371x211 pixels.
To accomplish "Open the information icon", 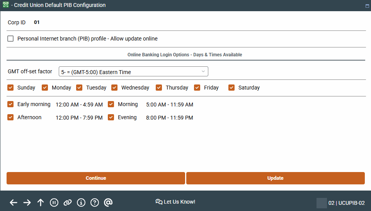I will click(81, 203).
